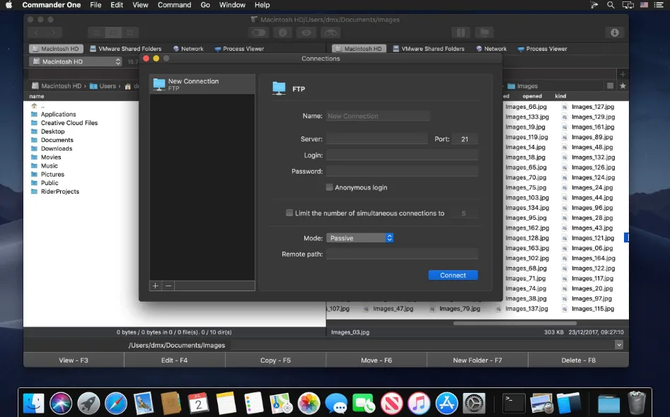Click the Delete - F8 button
This screenshot has height=417, width=670.
[x=579, y=360]
